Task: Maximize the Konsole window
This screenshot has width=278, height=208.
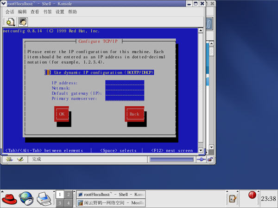Action: click(x=196, y=4)
